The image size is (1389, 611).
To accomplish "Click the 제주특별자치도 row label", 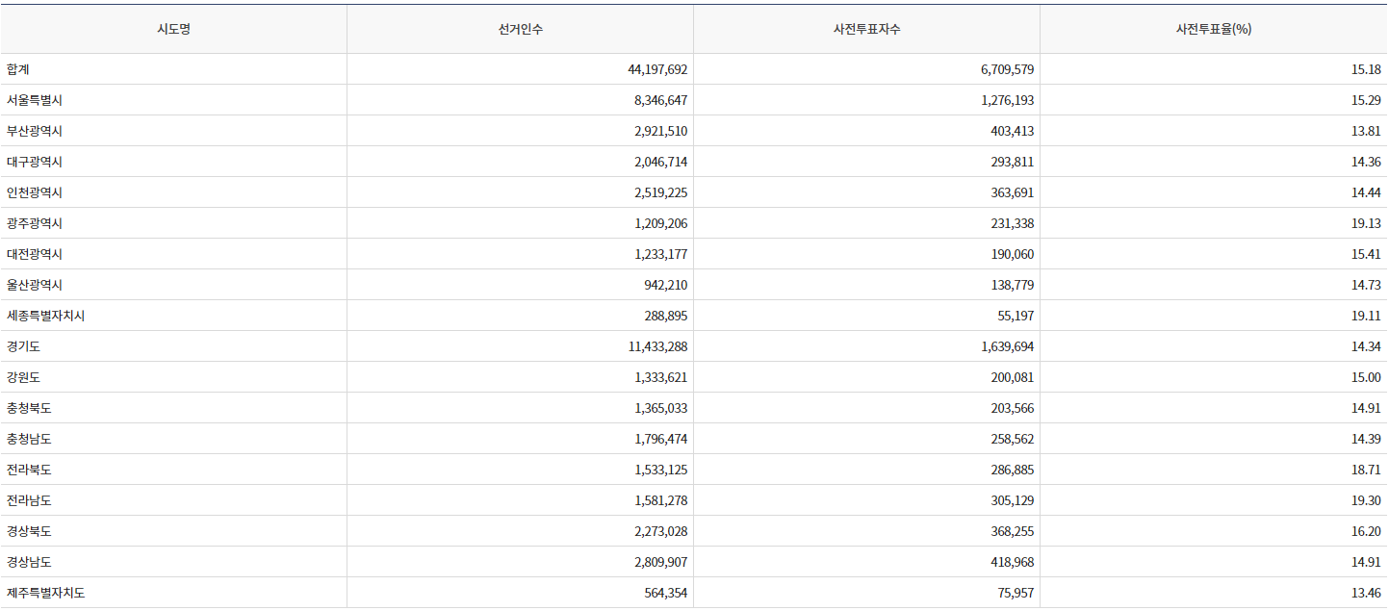I will (45, 593).
